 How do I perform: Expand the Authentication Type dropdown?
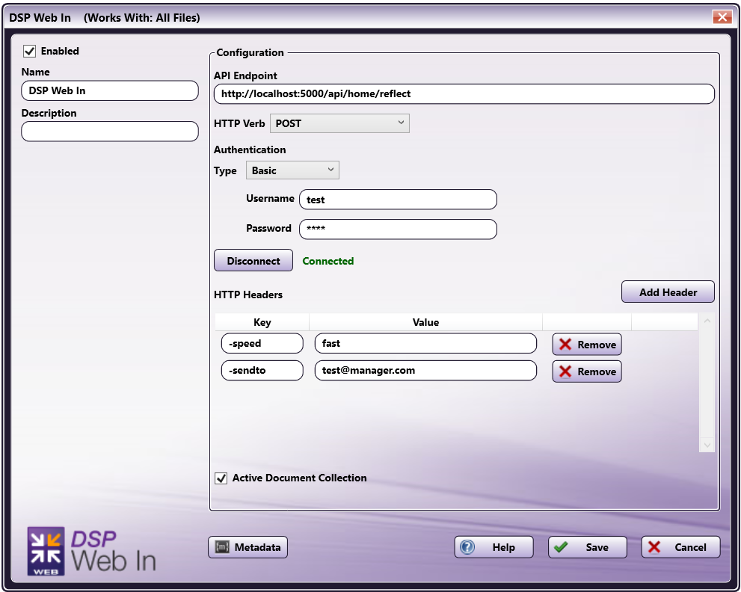[x=292, y=170]
